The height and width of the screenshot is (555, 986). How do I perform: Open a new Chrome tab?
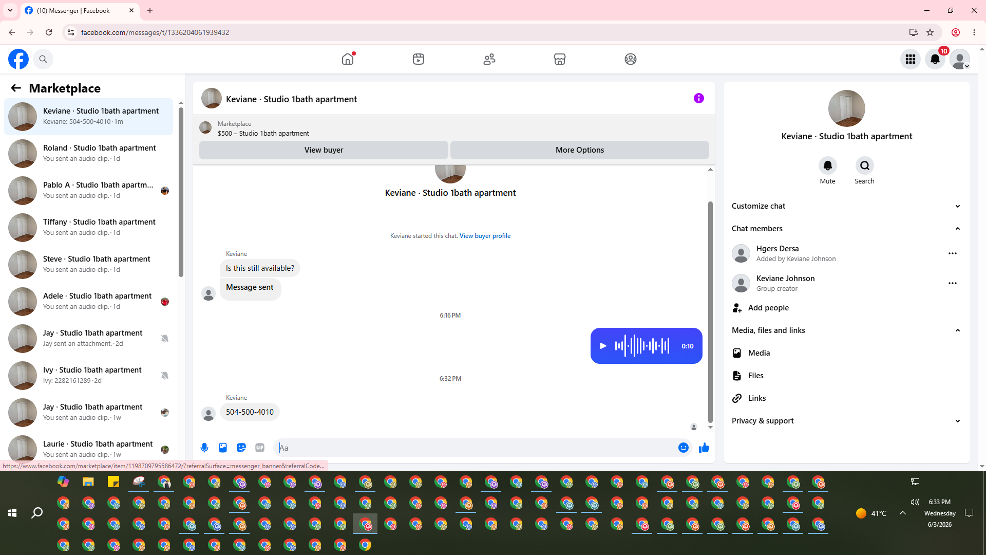tap(150, 10)
